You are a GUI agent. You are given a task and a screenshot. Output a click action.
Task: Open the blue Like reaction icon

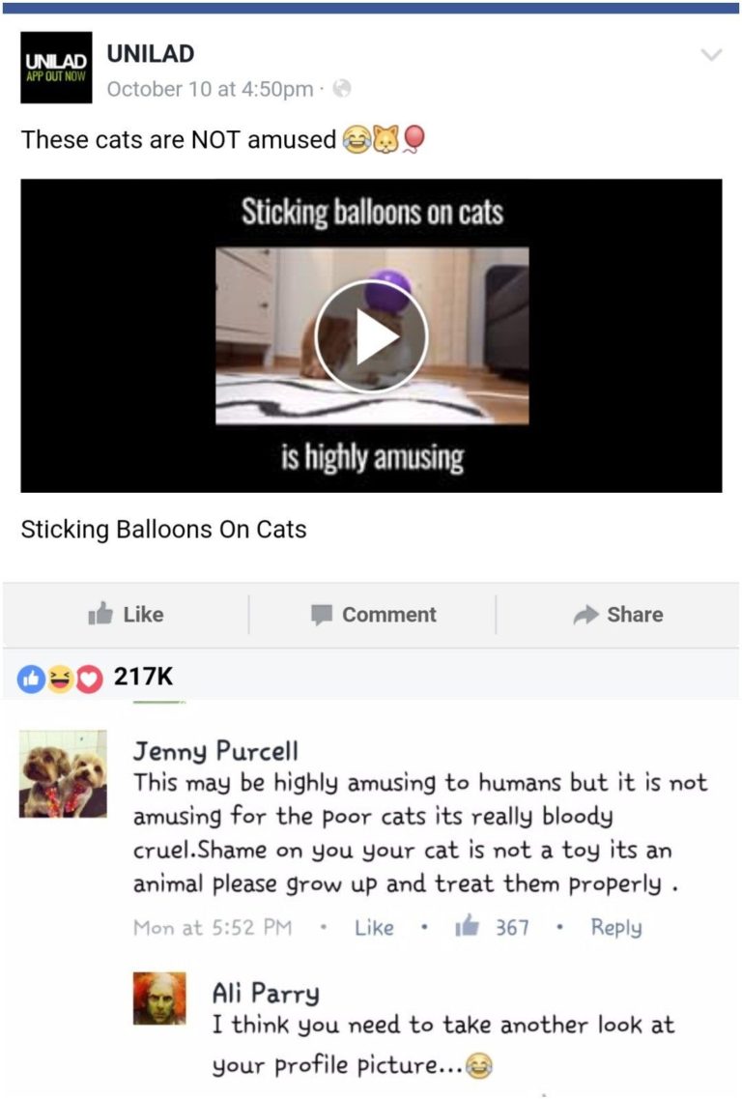point(32,679)
